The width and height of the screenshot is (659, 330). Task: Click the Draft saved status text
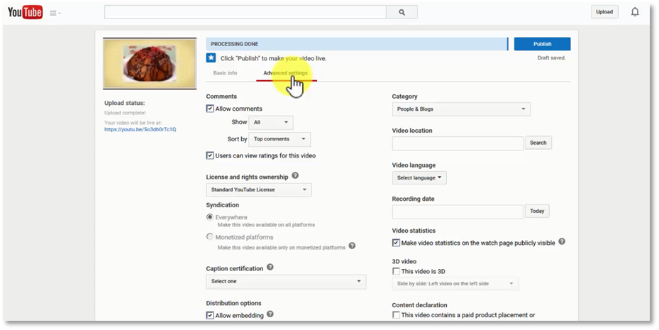551,58
